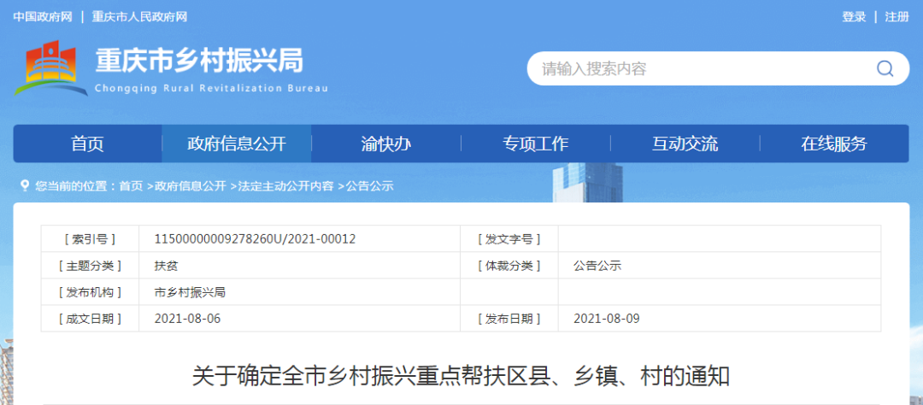923x405 pixels.
Task: Click the 登录 link at top right
Action: point(854,17)
